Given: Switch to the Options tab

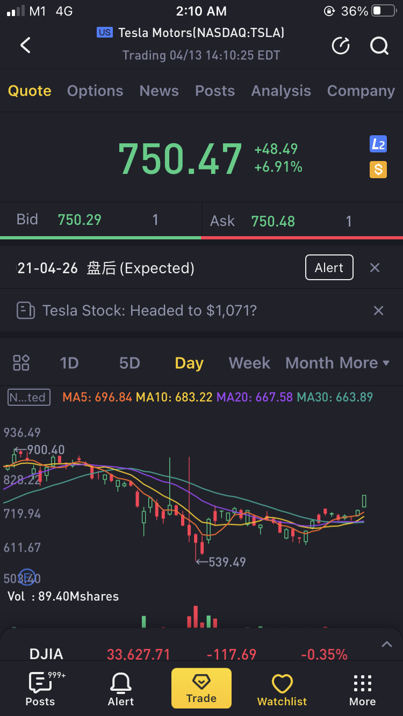Looking at the screenshot, I should (95, 91).
